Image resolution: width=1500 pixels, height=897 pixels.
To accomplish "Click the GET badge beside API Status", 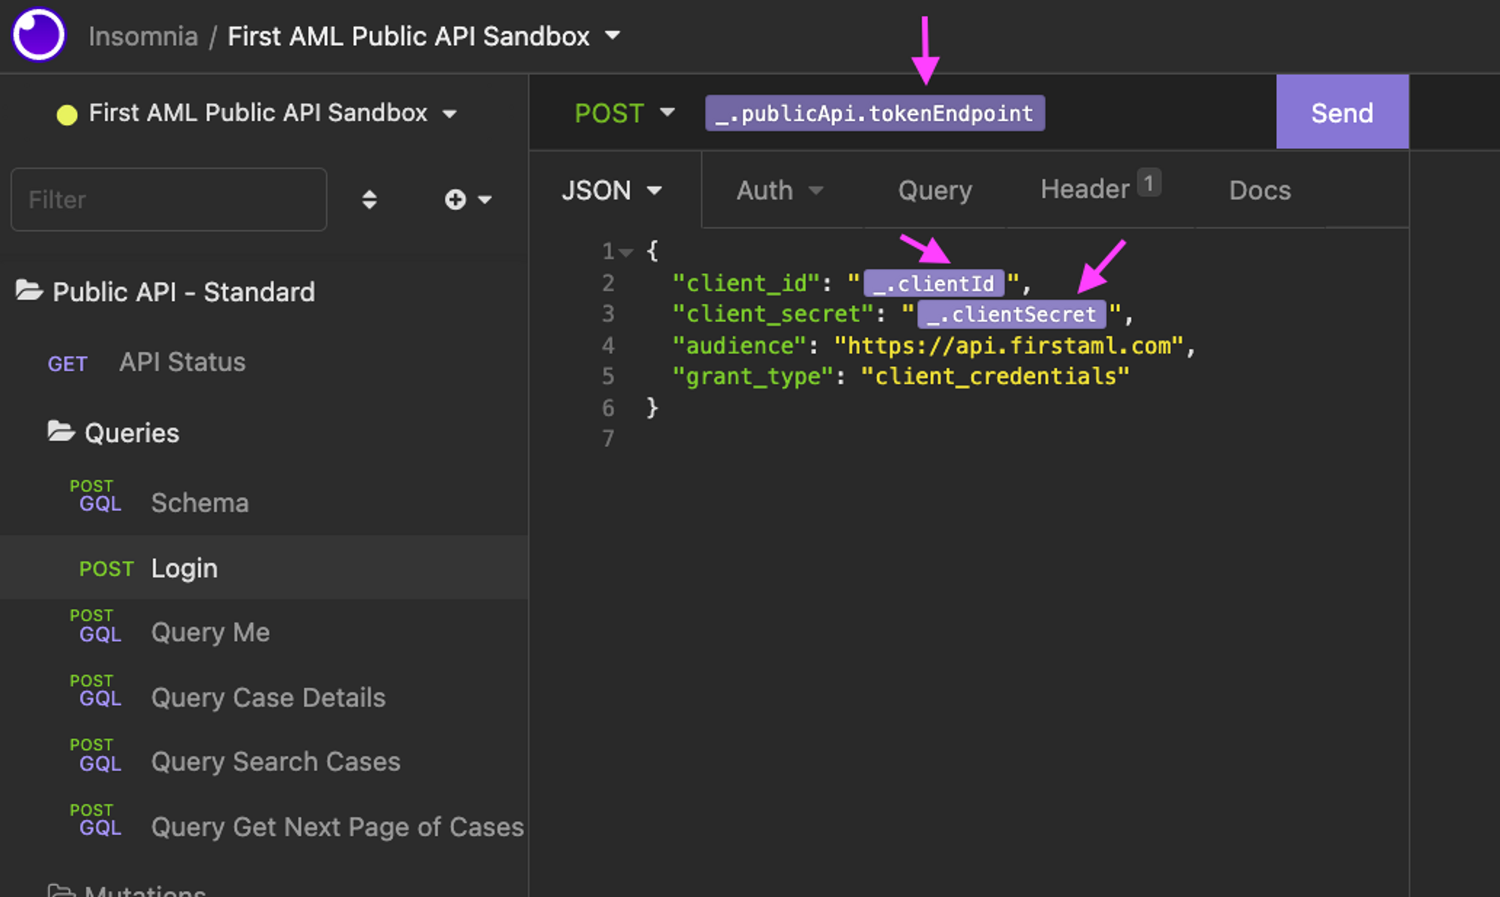I will 67,363.
